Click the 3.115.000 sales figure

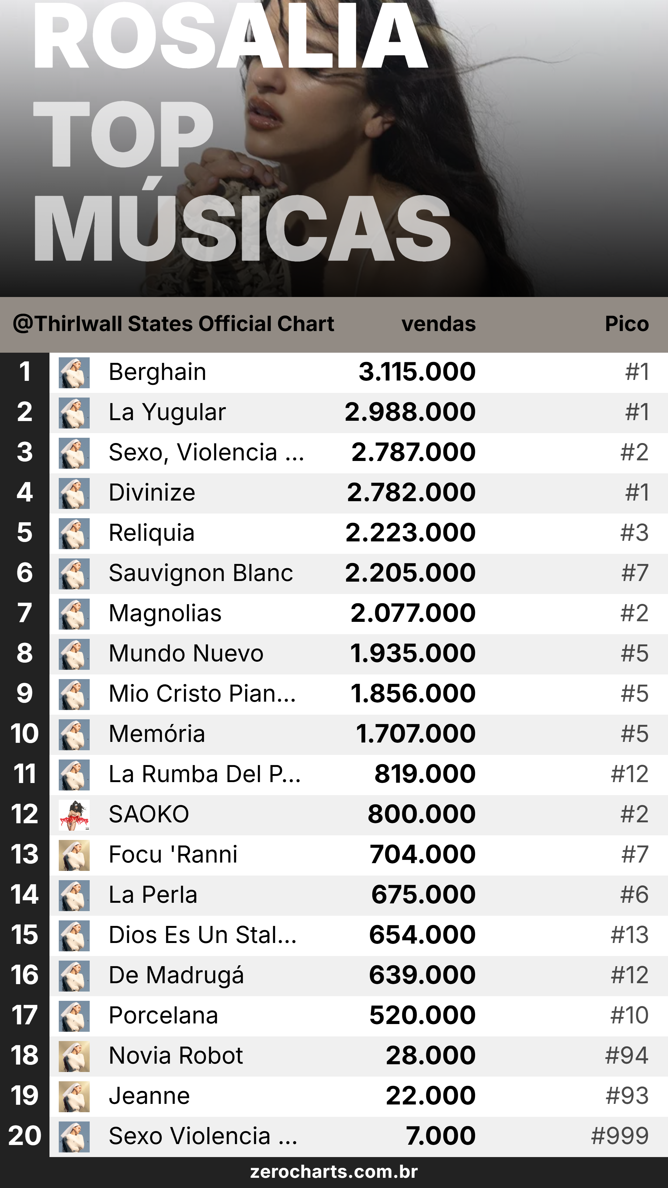coord(417,372)
